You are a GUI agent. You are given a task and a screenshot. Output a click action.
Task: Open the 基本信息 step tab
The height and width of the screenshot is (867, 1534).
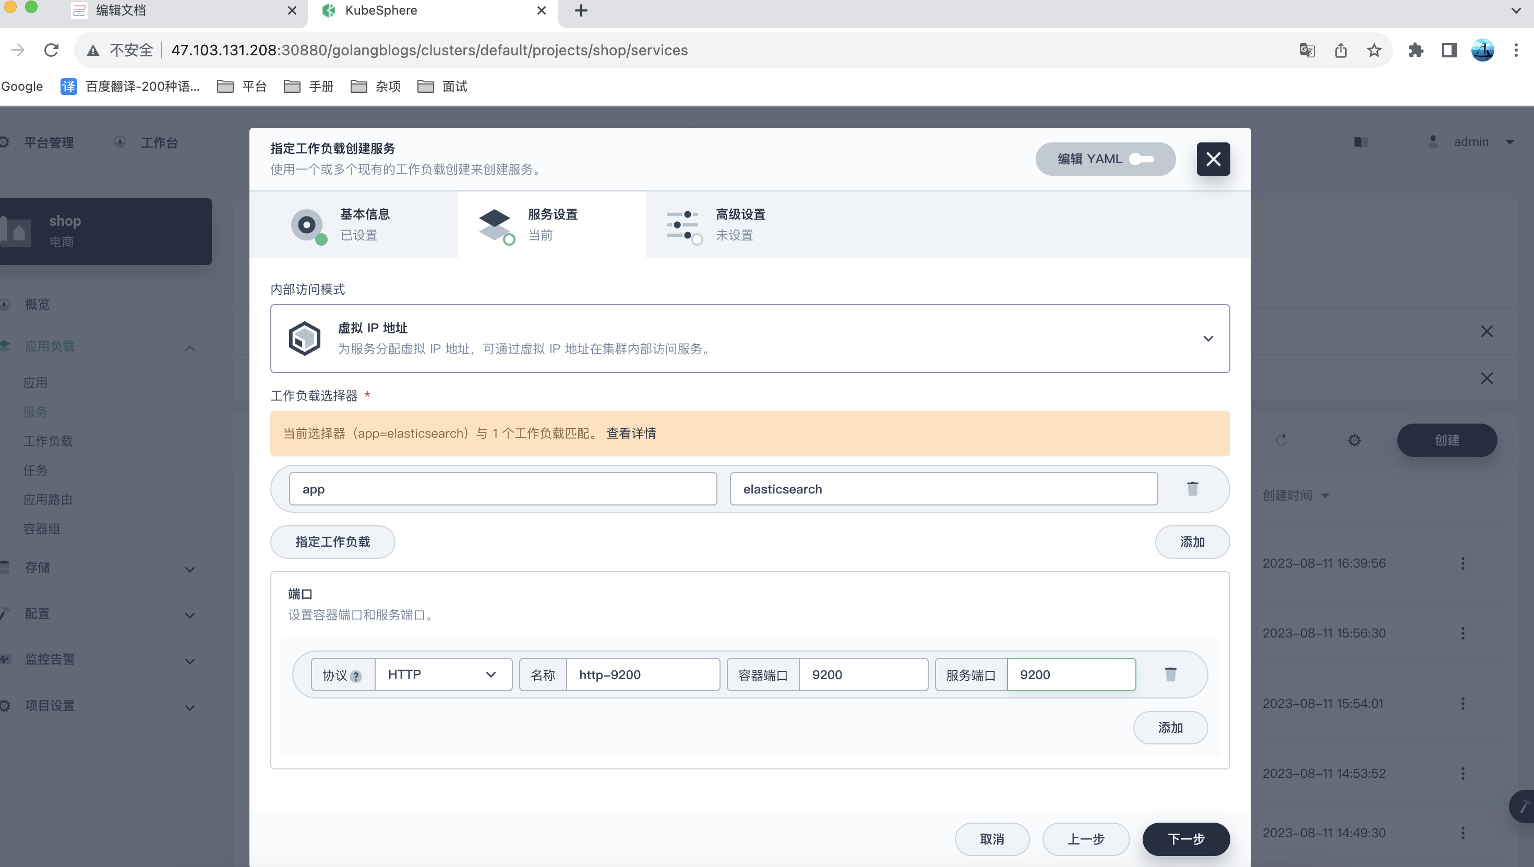(x=354, y=224)
